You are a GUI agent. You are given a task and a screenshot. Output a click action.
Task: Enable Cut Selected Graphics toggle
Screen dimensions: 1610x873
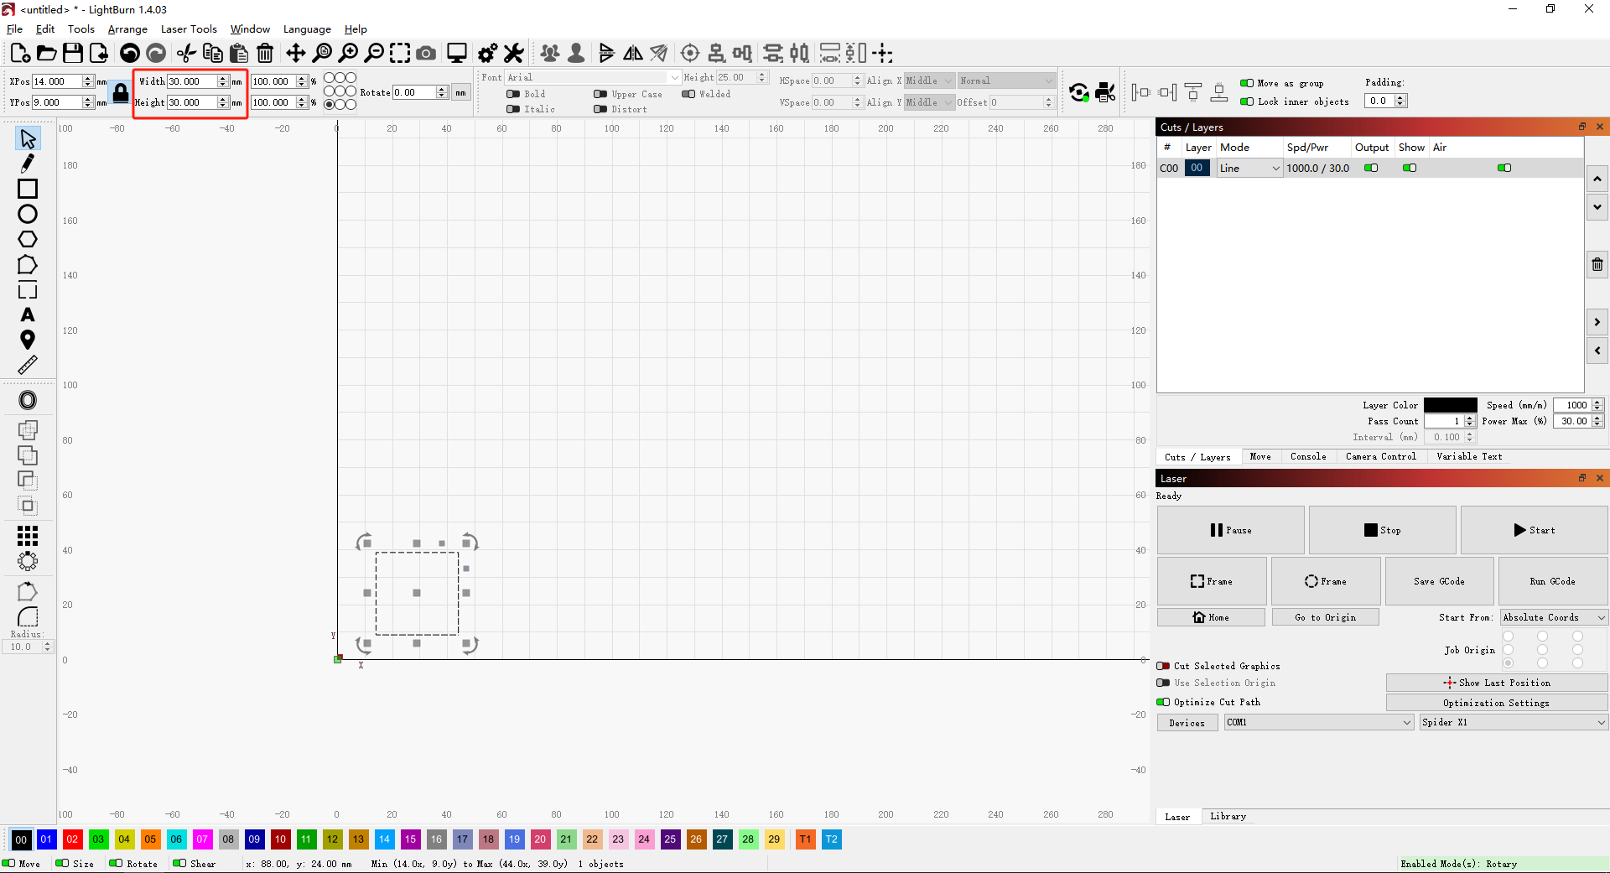tap(1163, 666)
